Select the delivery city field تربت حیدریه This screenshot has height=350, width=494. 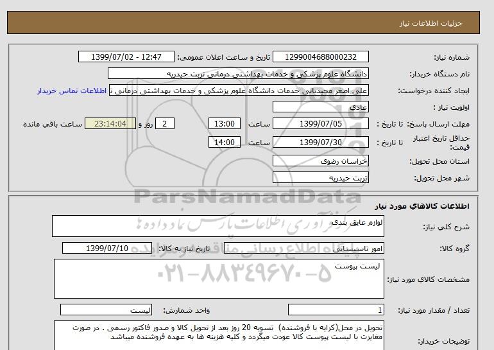click(320, 177)
